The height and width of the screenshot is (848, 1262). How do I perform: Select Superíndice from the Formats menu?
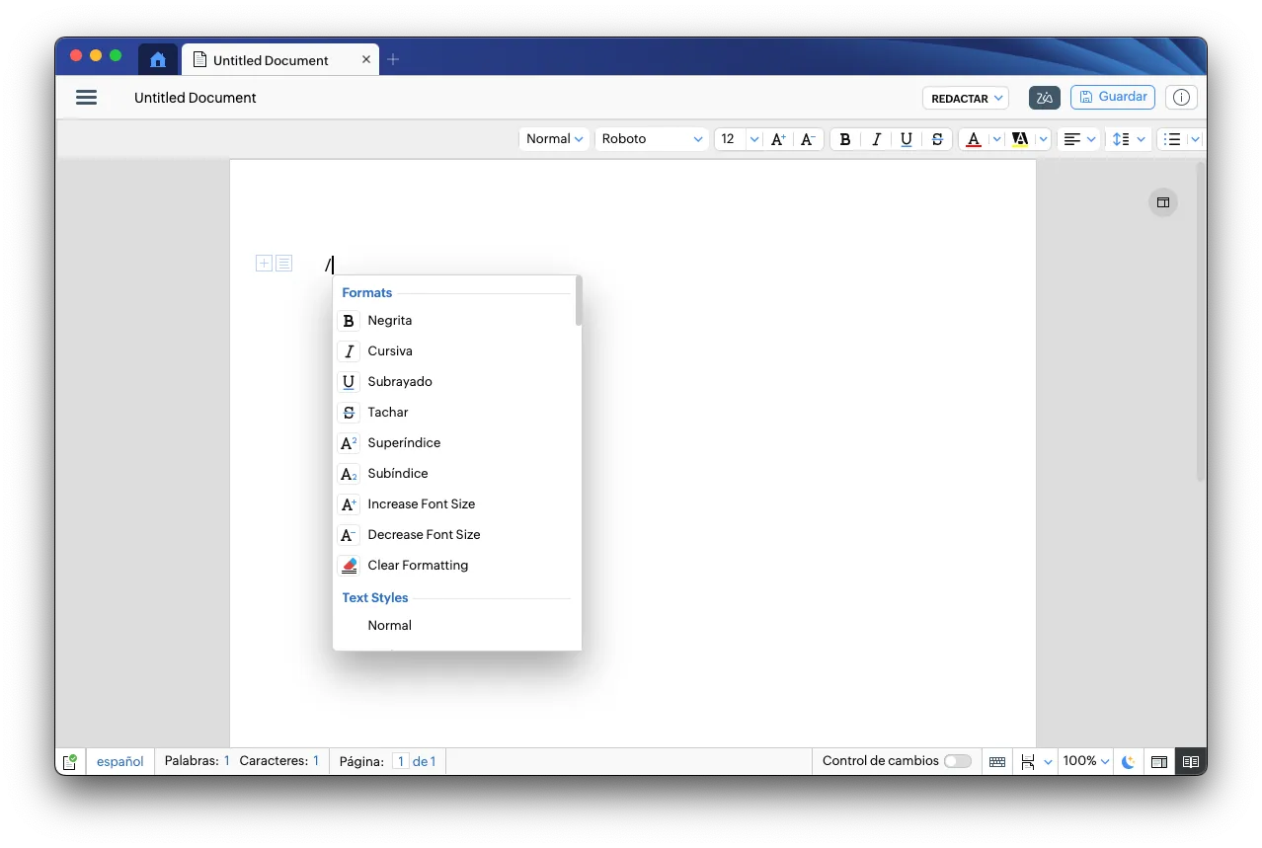[404, 443]
